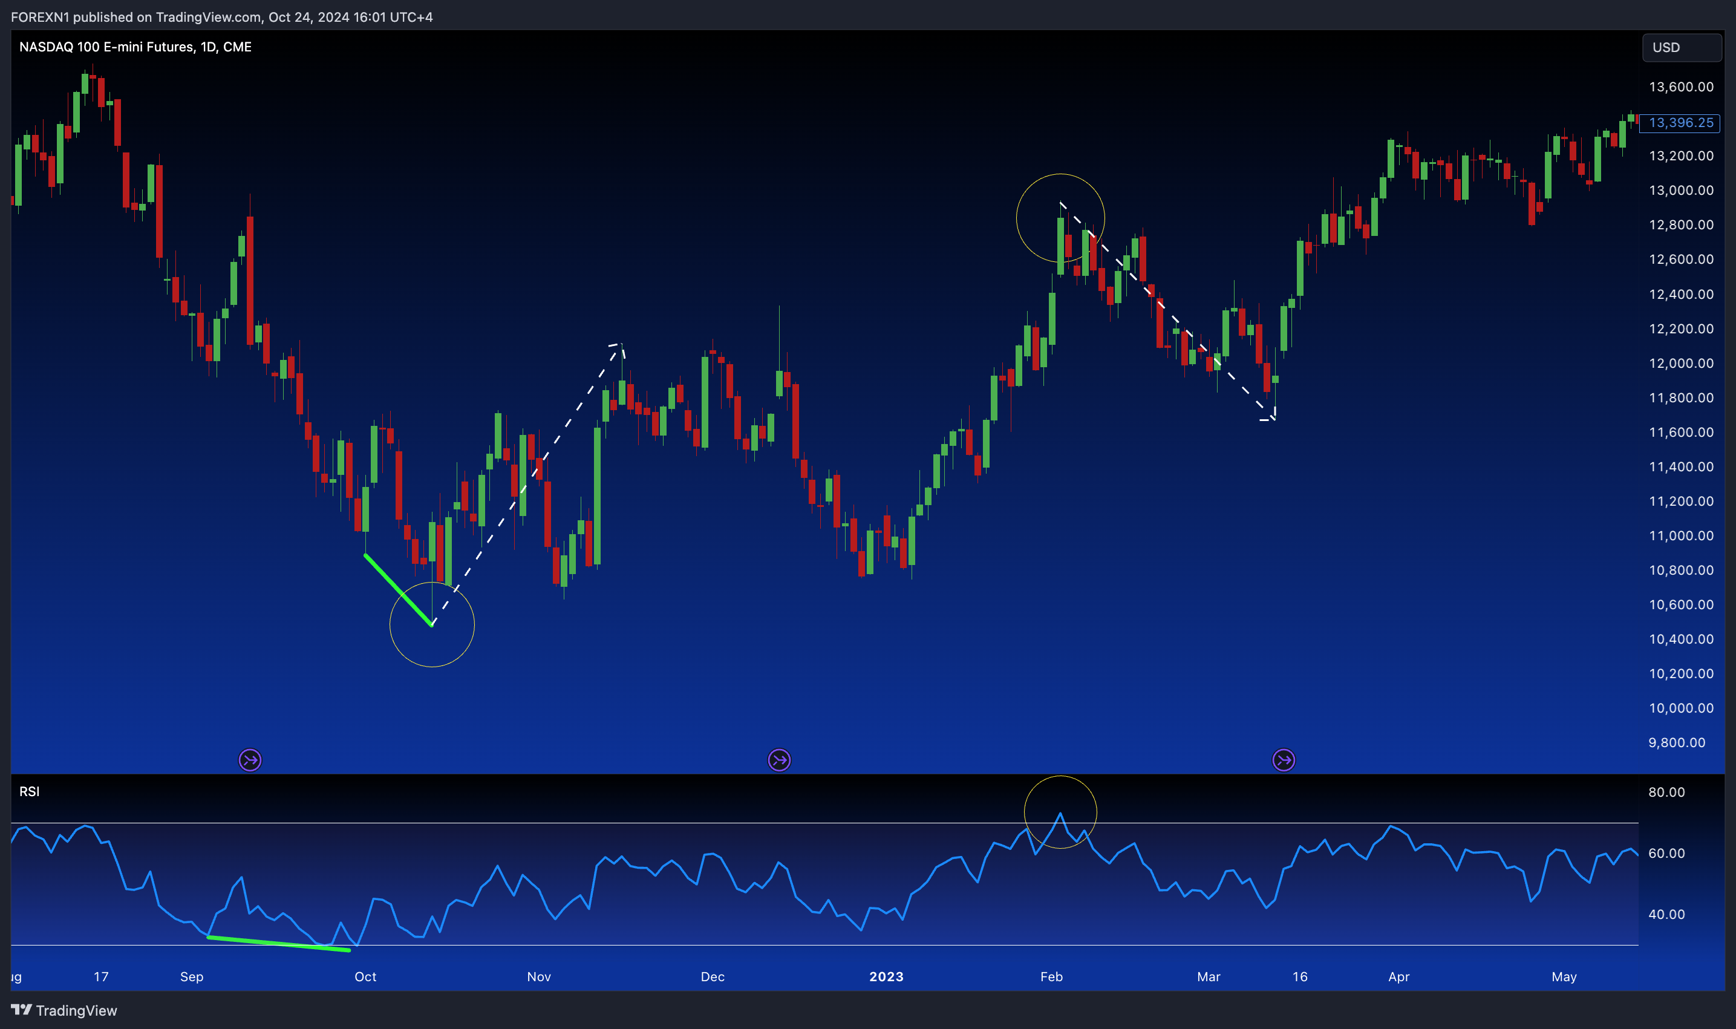Click the TradingView logo at bottom left
1736x1029 pixels.
[x=64, y=1010]
